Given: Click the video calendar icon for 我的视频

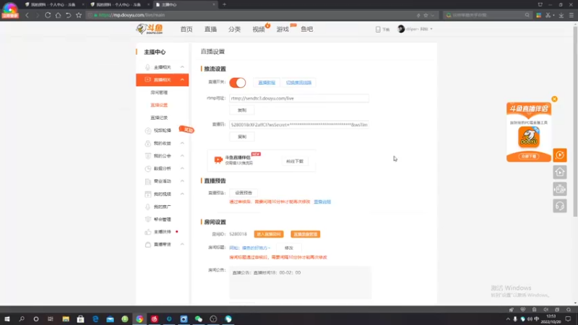Looking at the screenshot, I should coord(148,194).
